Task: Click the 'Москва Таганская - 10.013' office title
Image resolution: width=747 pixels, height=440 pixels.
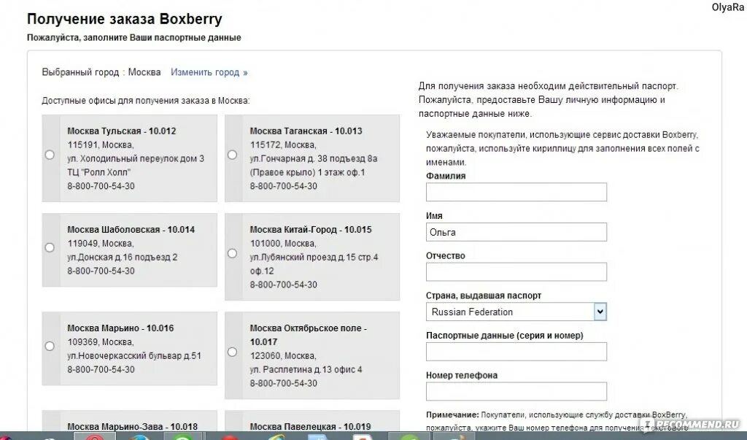Action: click(306, 131)
